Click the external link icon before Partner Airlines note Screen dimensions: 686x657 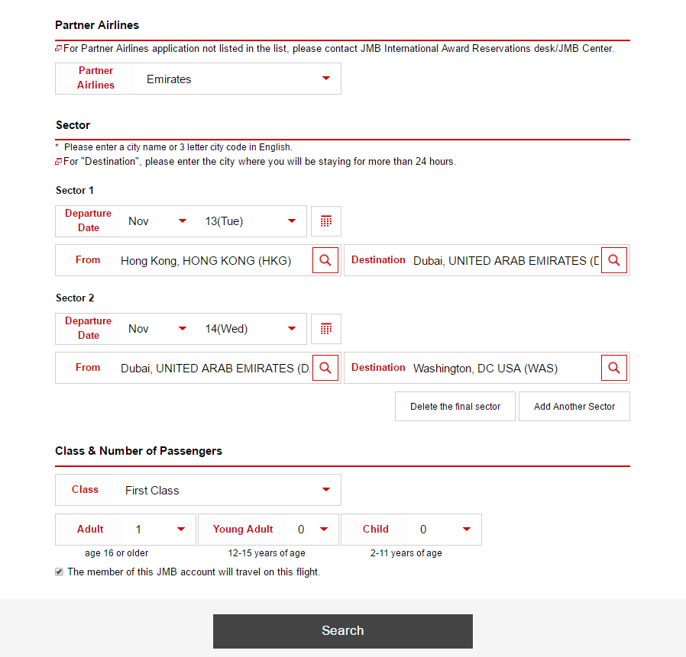click(58, 49)
